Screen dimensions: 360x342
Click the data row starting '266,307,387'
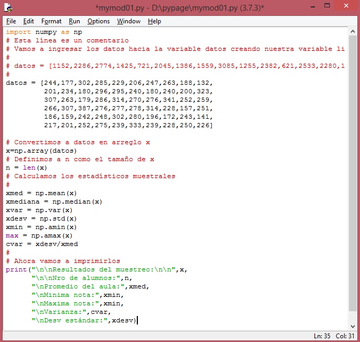point(128,108)
